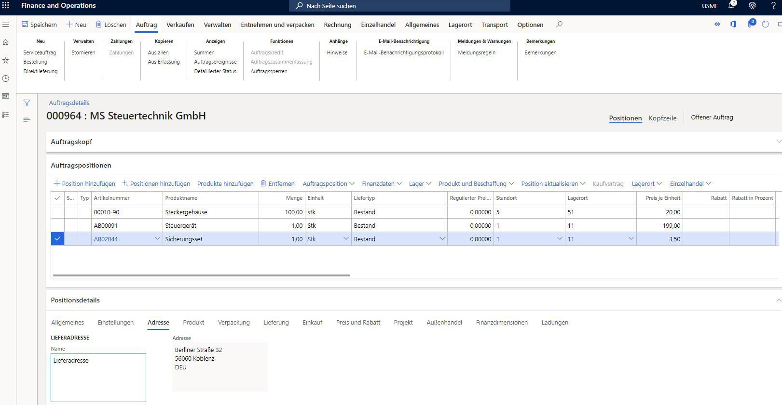
Task: Open the Finanzdimensionen tab
Action: [x=502, y=322]
